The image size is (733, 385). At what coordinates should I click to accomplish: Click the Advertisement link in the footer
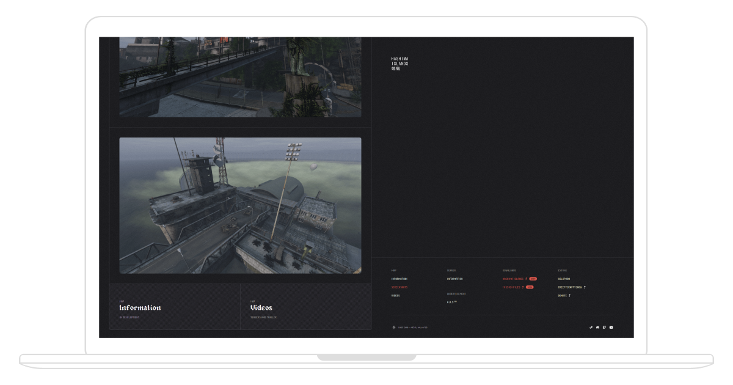pos(456,294)
